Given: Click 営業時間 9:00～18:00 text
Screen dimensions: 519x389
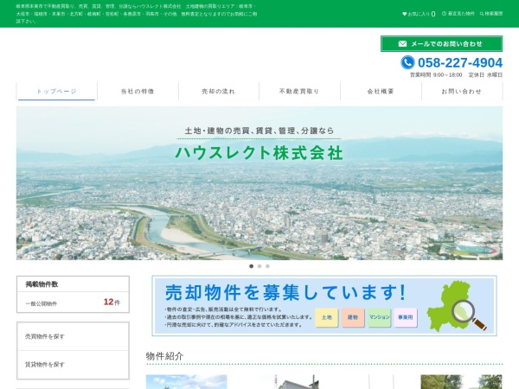Looking at the screenshot, I should (436, 74).
